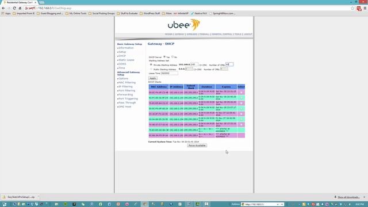The width and height of the screenshot is (368, 207).
Task: Set DHCP Server to Yes
Action: coord(164,57)
